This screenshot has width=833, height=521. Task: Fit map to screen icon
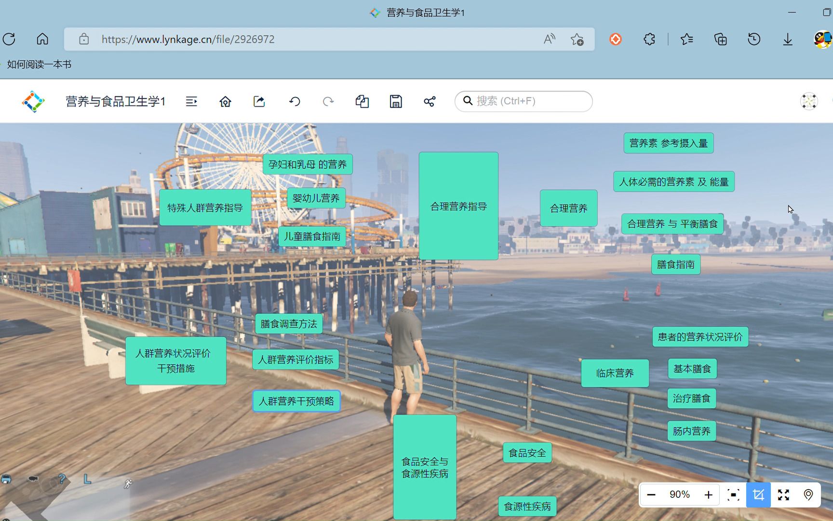tap(733, 495)
